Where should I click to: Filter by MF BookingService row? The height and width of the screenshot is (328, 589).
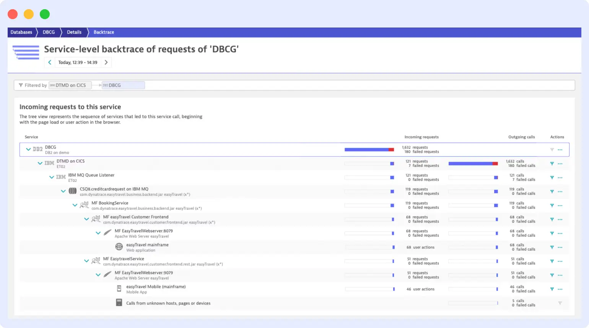[x=552, y=206]
